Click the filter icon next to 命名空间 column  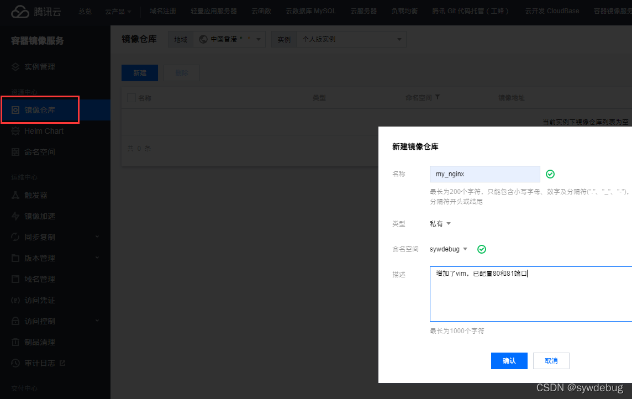coord(438,97)
